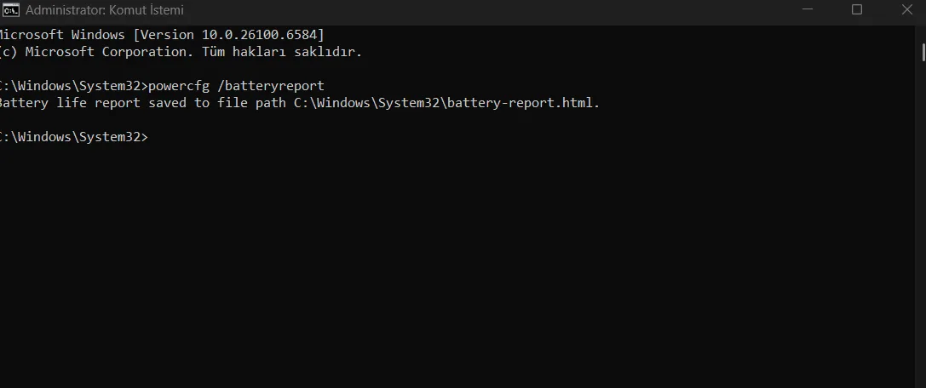Click the typed 'powercfg' command word
The image size is (926, 388).
(x=177, y=86)
